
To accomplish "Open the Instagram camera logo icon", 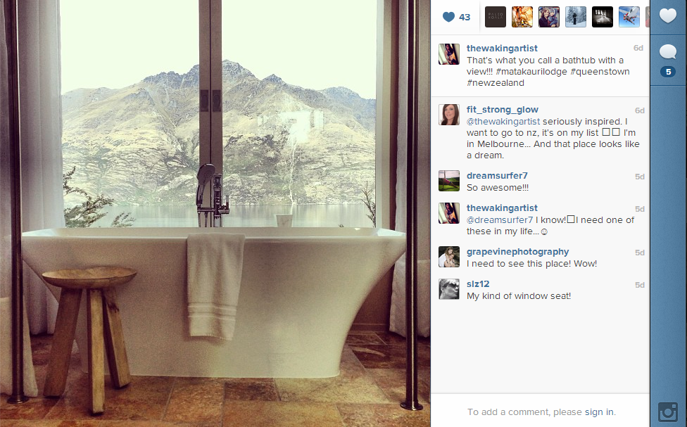I will coord(668,412).
